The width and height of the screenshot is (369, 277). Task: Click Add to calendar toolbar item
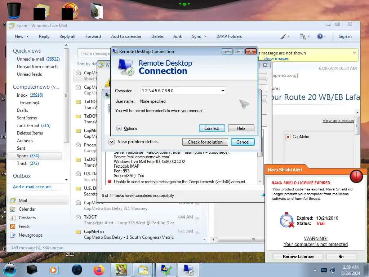[126, 36]
